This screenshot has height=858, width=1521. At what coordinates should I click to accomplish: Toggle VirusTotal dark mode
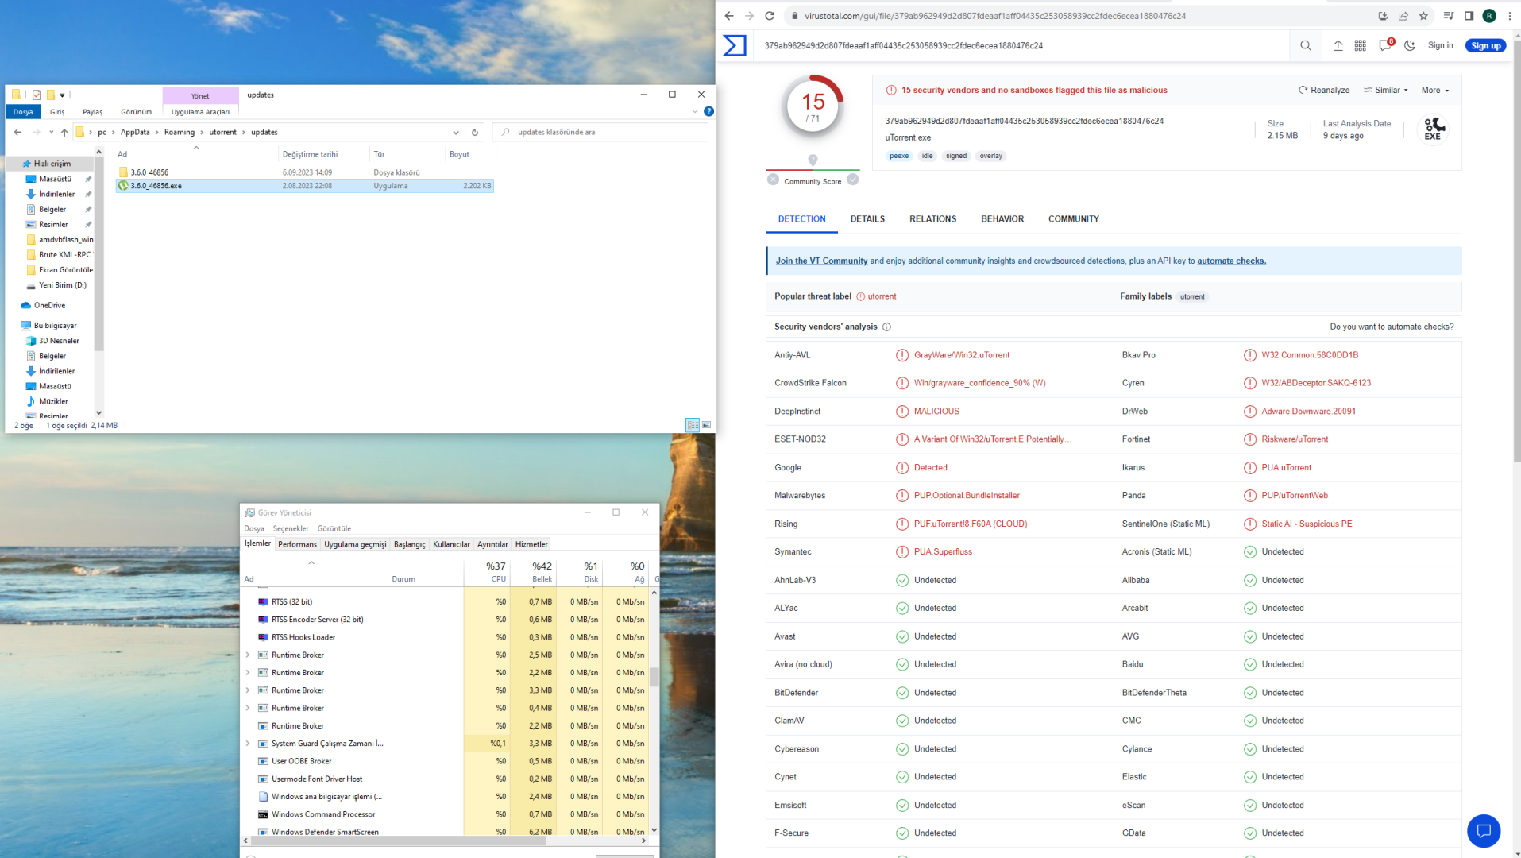click(1410, 45)
